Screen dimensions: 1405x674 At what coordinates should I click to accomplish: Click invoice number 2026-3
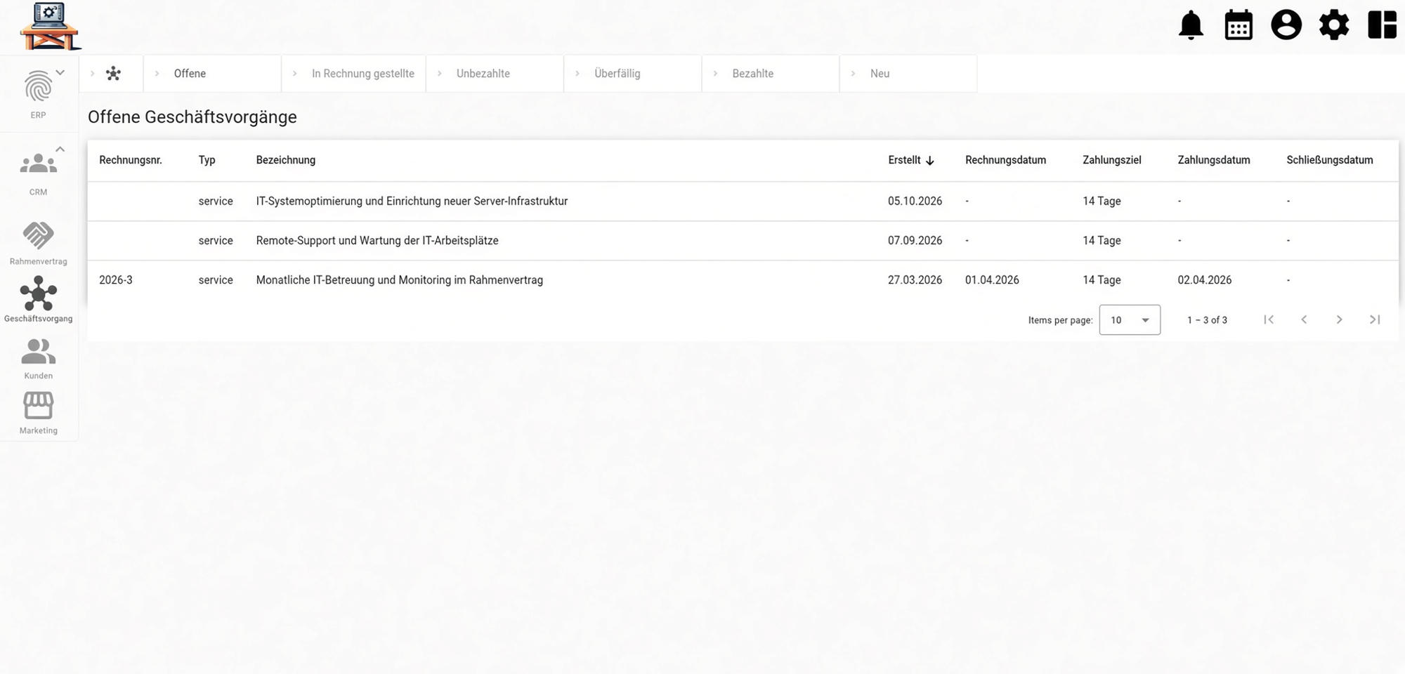(x=116, y=280)
